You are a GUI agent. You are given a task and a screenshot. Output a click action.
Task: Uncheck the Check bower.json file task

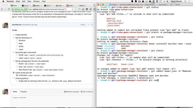pos(14,73)
